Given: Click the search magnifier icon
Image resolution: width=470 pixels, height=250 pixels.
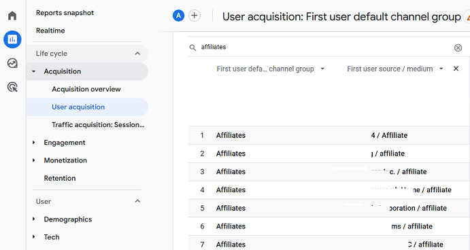Looking at the screenshot, I should click(192, 48).
